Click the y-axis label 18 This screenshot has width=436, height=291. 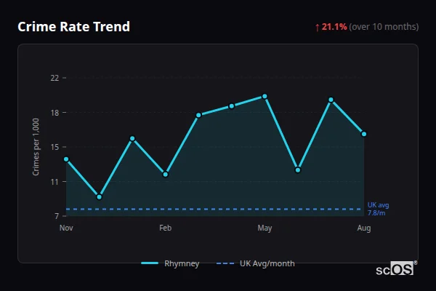point(54,113)
